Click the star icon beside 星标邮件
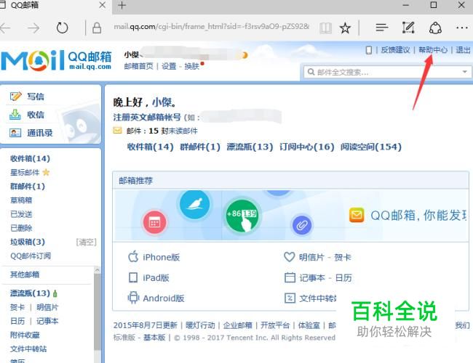 (x=46, y=172)
